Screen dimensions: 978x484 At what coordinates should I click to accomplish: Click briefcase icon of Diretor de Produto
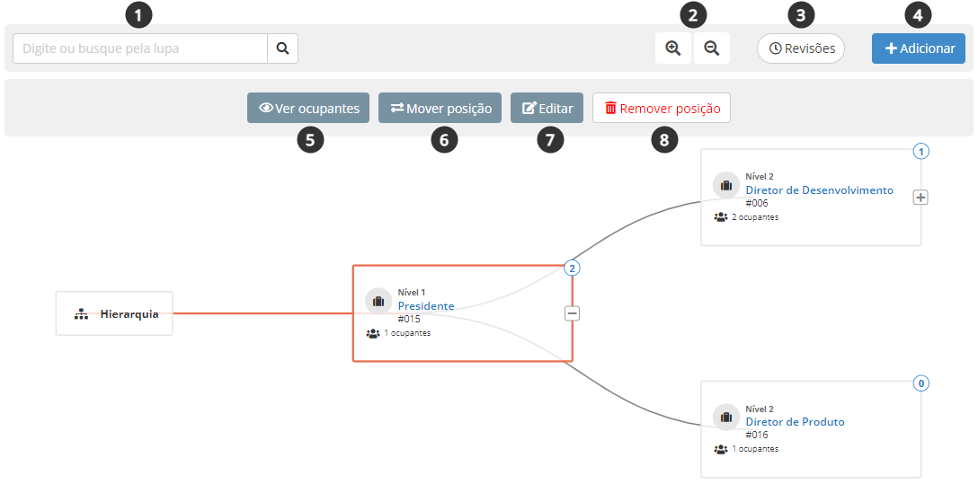point(726,417)
